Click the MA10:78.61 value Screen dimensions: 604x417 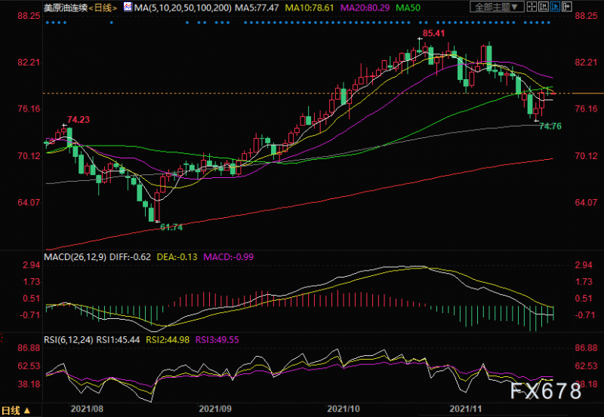click(x=310, y=8)
